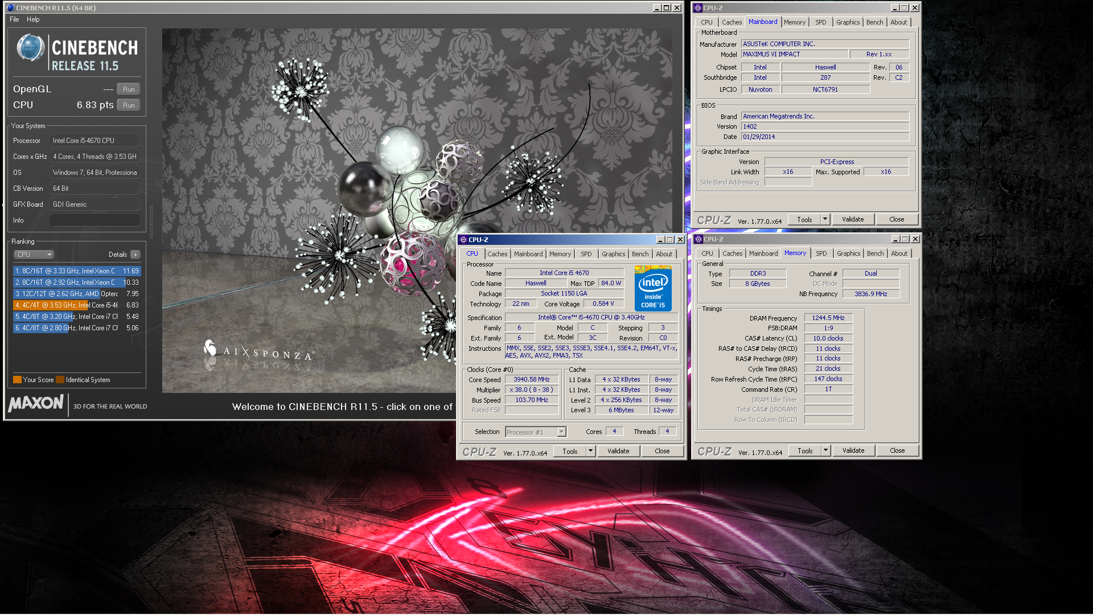Open Bench tab in CPU-Z CPU window
Image resolution: width=1093 pixels, height=615 pixels.
640,254
